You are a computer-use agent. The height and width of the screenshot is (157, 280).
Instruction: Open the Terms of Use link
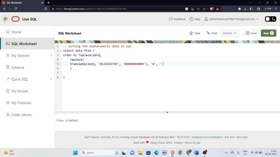click(192, 143)
